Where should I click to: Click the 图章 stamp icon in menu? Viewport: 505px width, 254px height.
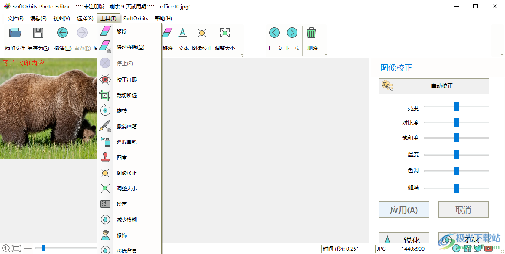pyautogui.click(x=105, y=157)
